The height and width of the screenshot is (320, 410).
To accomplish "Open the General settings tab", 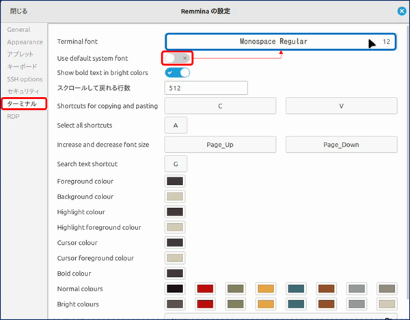I will click(x=18, y=29).
